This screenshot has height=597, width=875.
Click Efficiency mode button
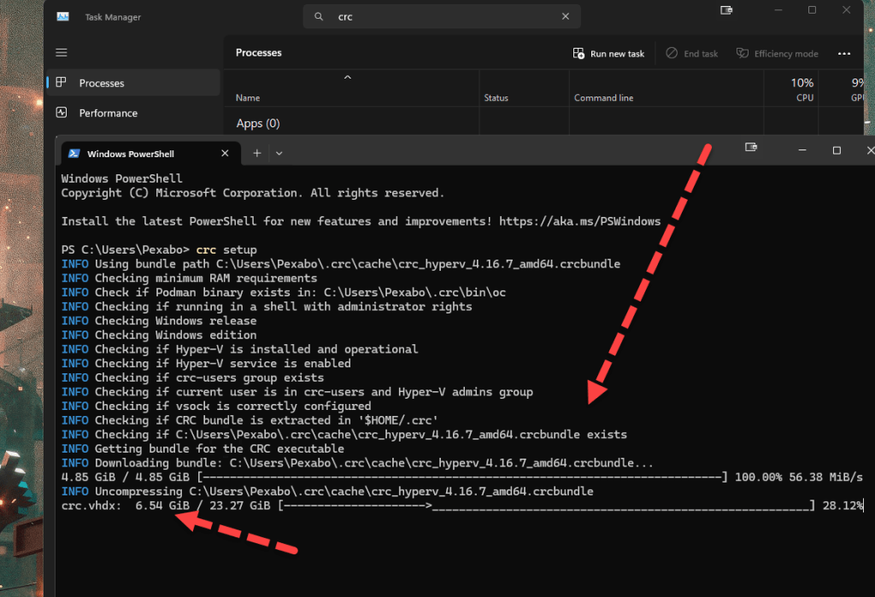(778, 54)
